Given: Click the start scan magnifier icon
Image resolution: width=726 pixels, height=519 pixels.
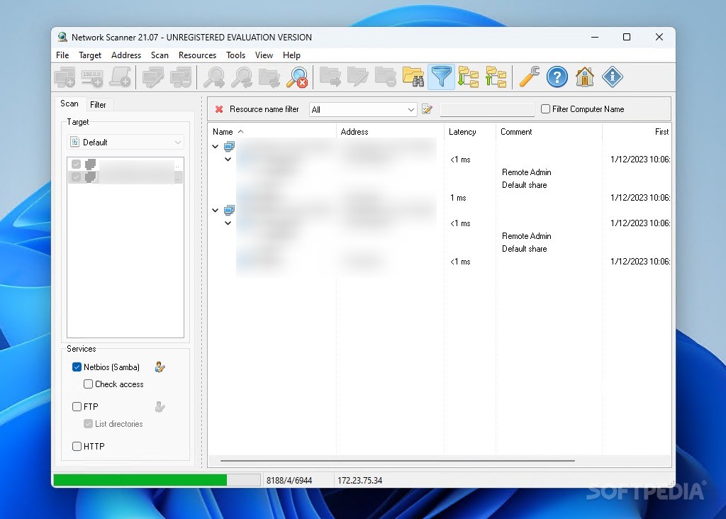Looking at the screenshot, I should pyautogui.click(x=214, y=77).
